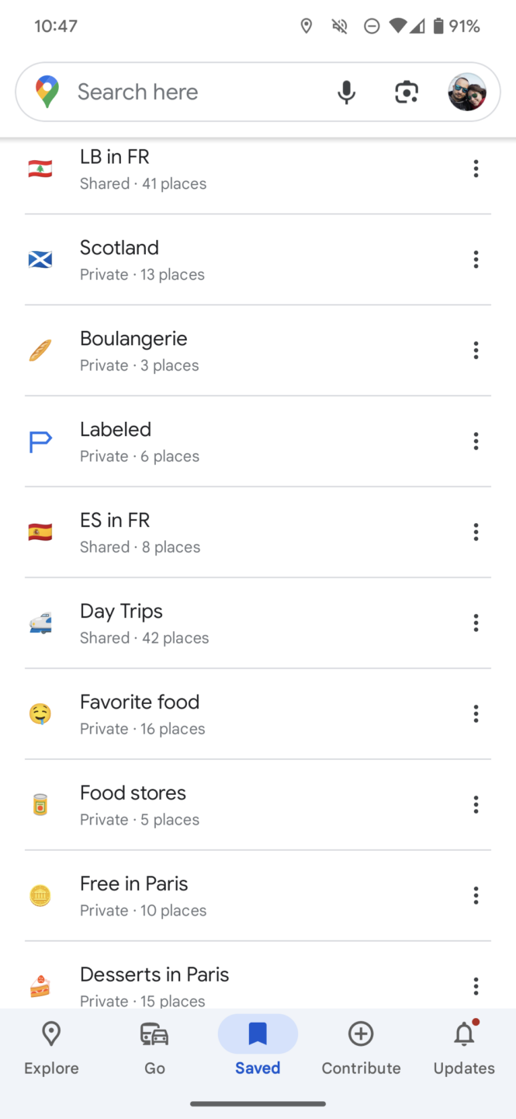The image size is (516, 1119).
Task: Tap the Go navigation icon
Action: 154,1034
